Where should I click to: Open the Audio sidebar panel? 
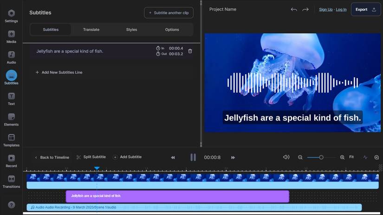click(x=11, y=57)
